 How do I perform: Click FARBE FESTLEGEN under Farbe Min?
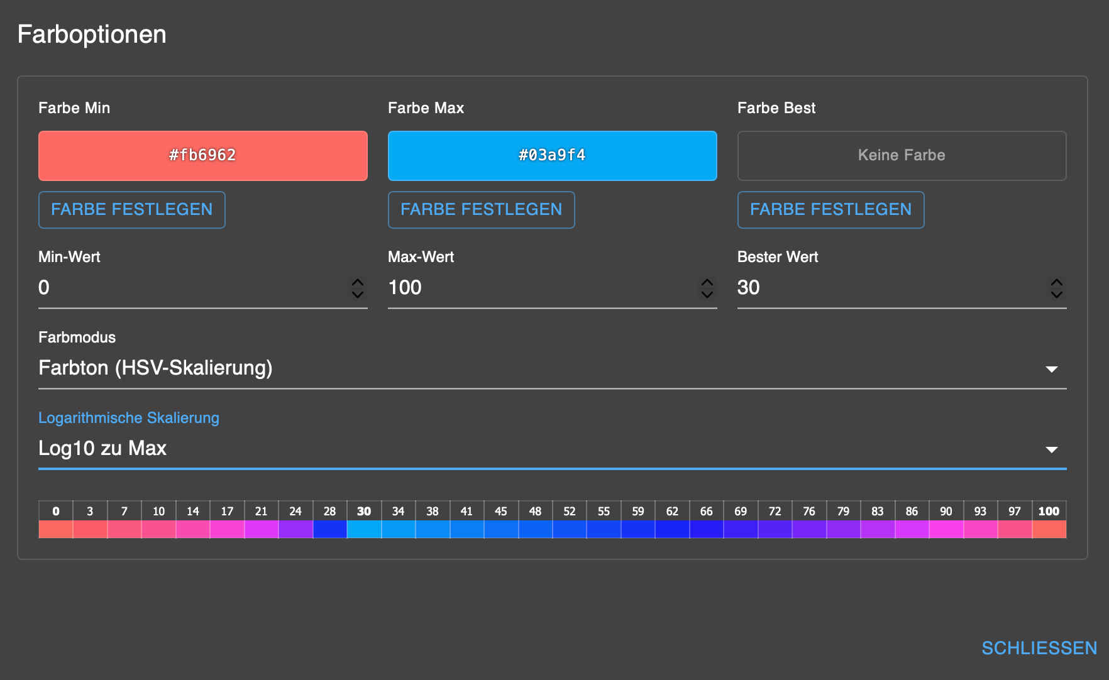coord(132,210)
